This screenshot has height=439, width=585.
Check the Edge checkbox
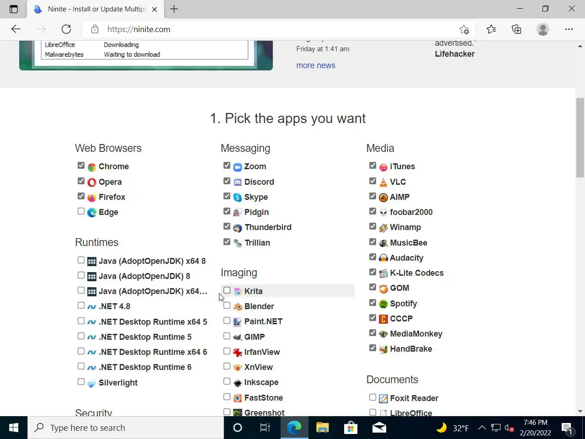pyautogui.click(x=81, y=211)
